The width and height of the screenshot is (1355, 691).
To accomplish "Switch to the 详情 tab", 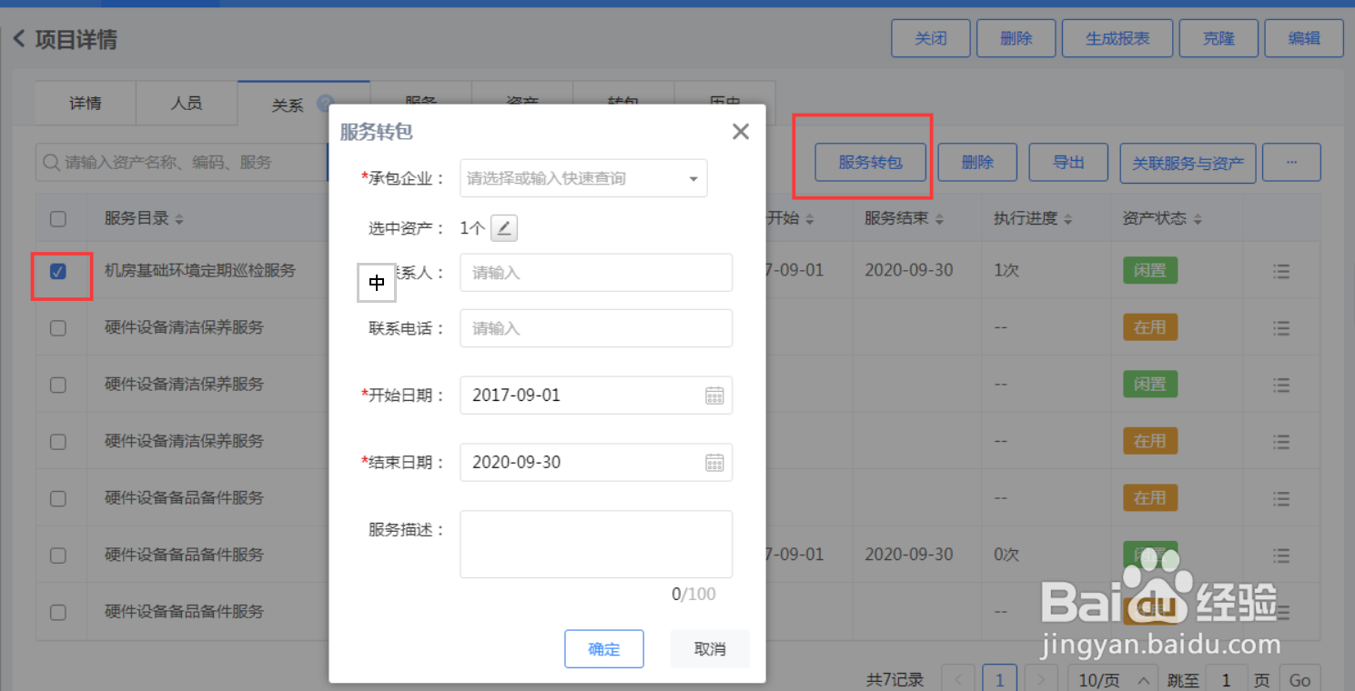I will click(x=85, y=103).
